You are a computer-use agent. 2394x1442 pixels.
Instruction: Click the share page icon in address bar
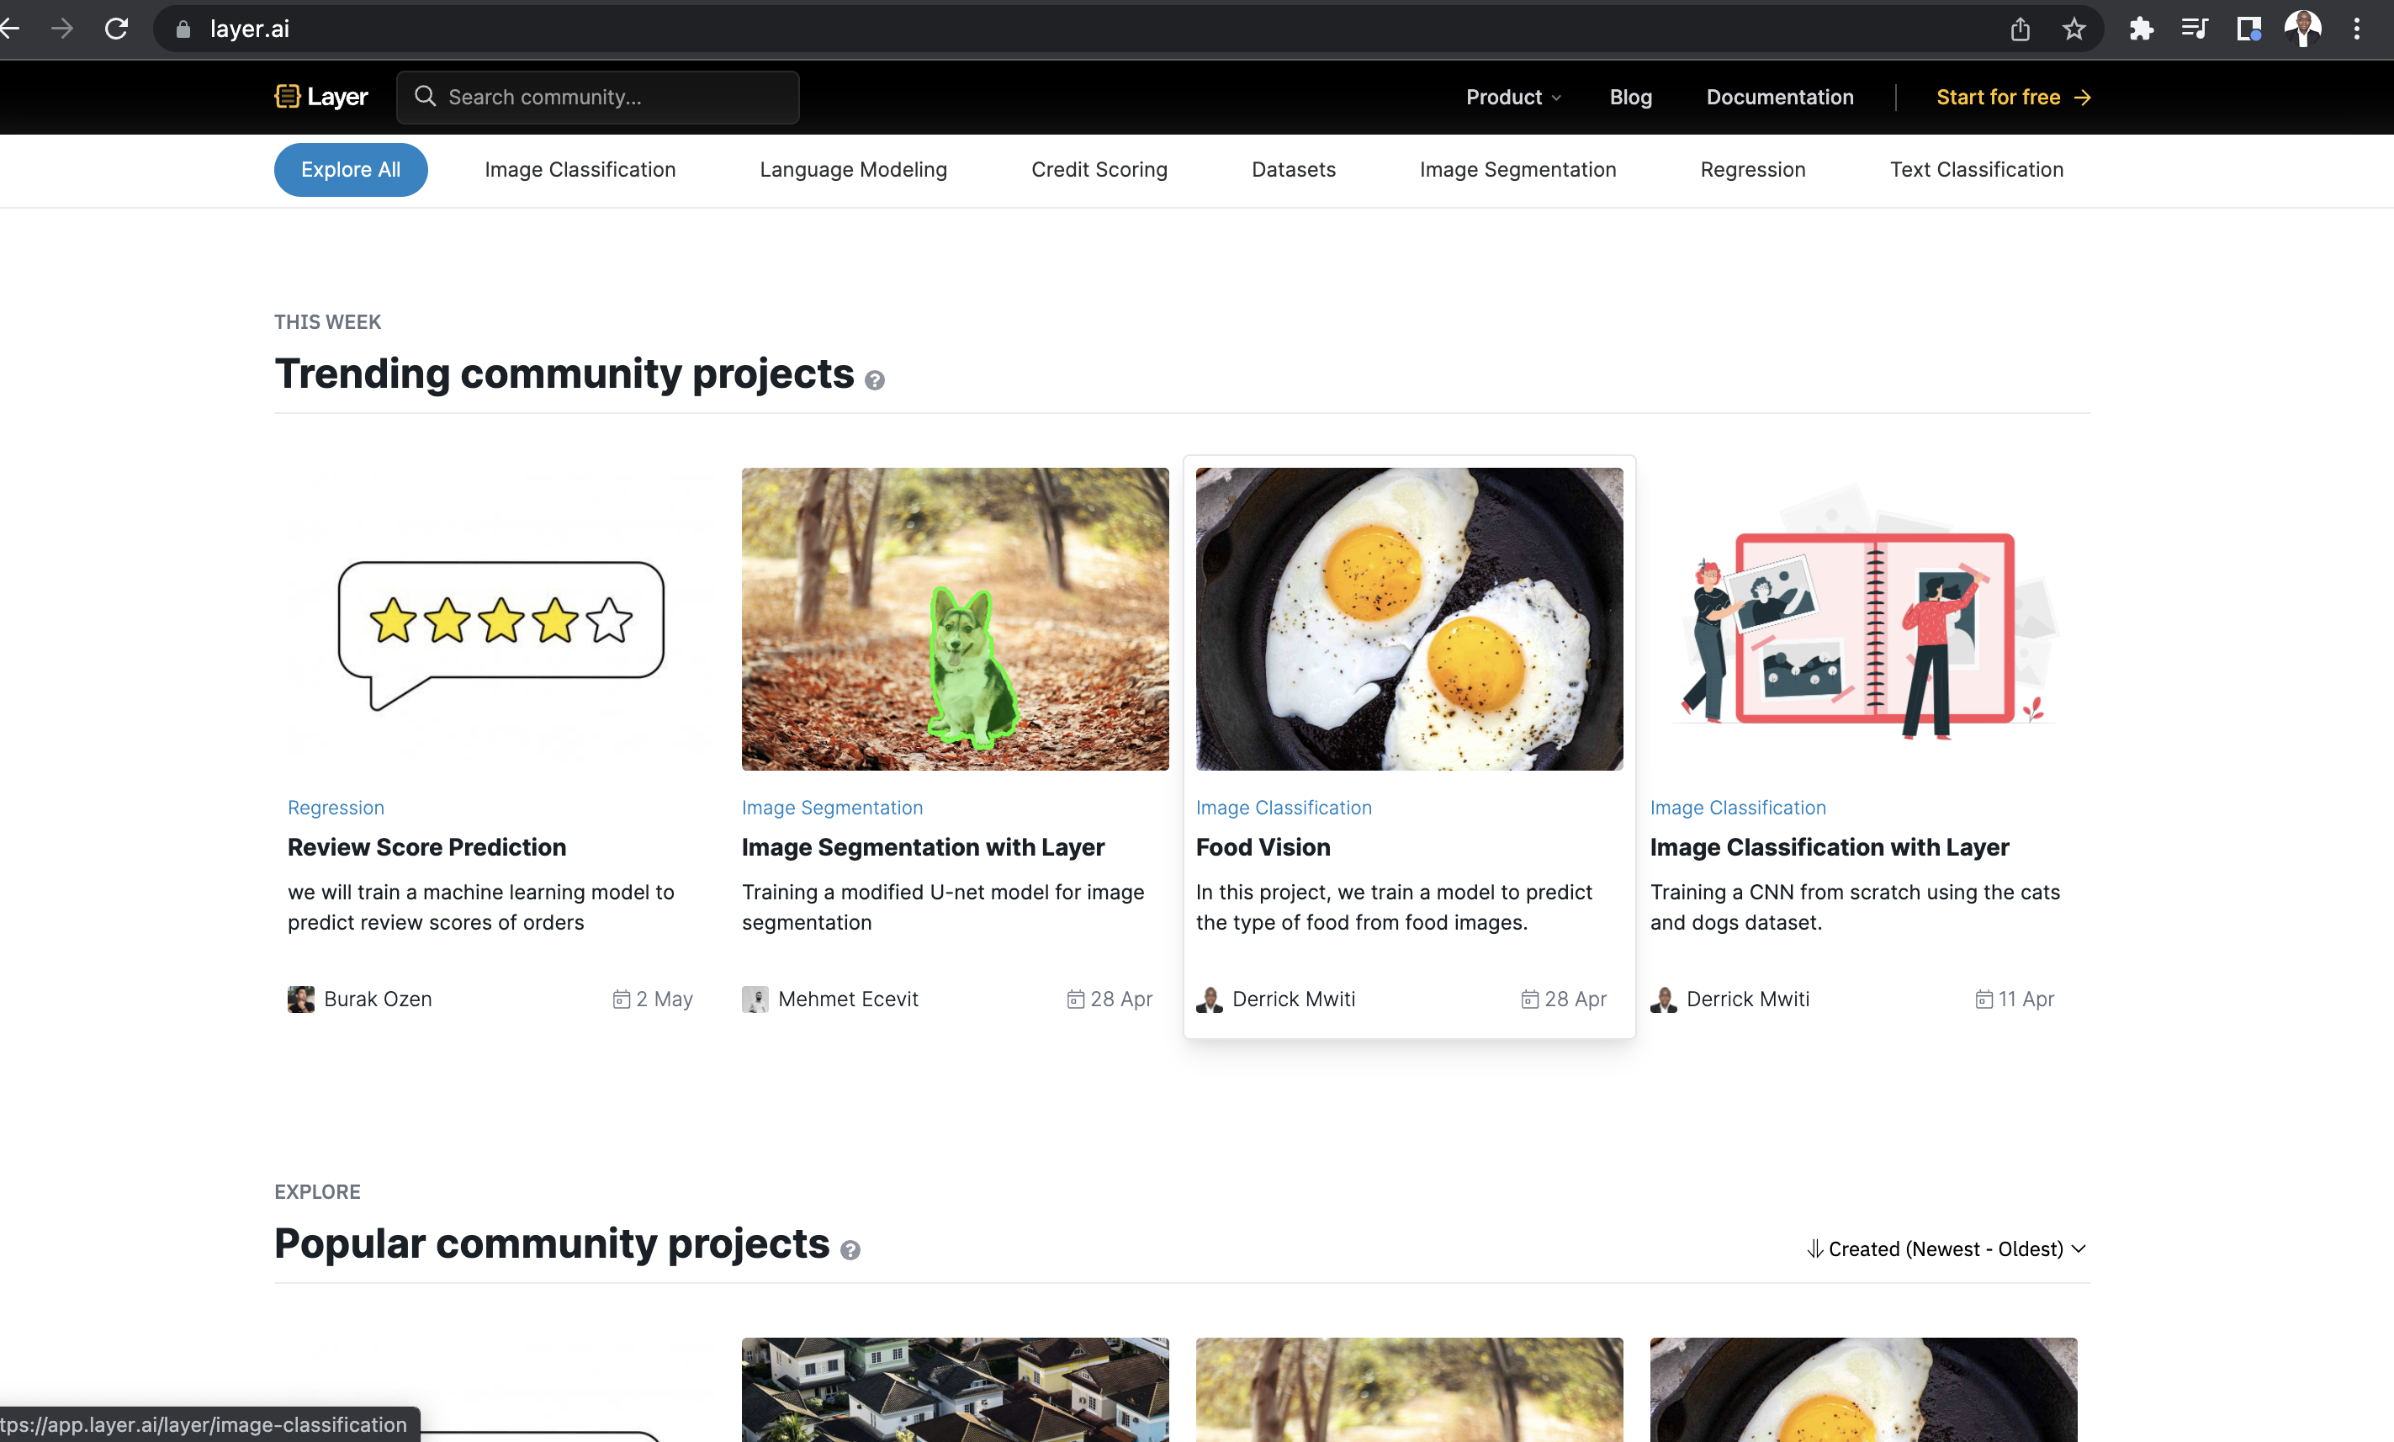click(2020, 29)
